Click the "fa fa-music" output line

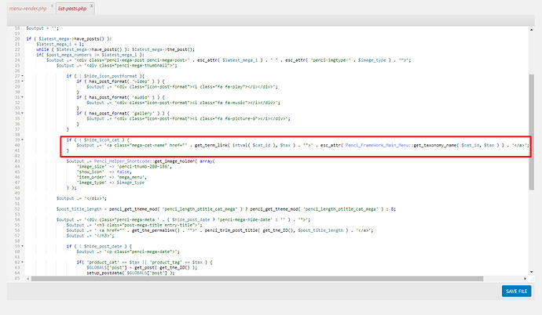click(184, 103)
